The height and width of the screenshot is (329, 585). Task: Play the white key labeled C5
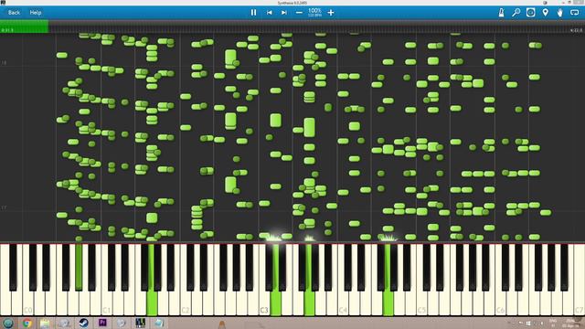[422, 280]
